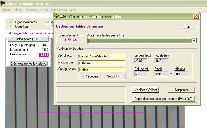Click the Supprimer button
The width and height of the screenshot is (207, 128).
tap(181, 90)
